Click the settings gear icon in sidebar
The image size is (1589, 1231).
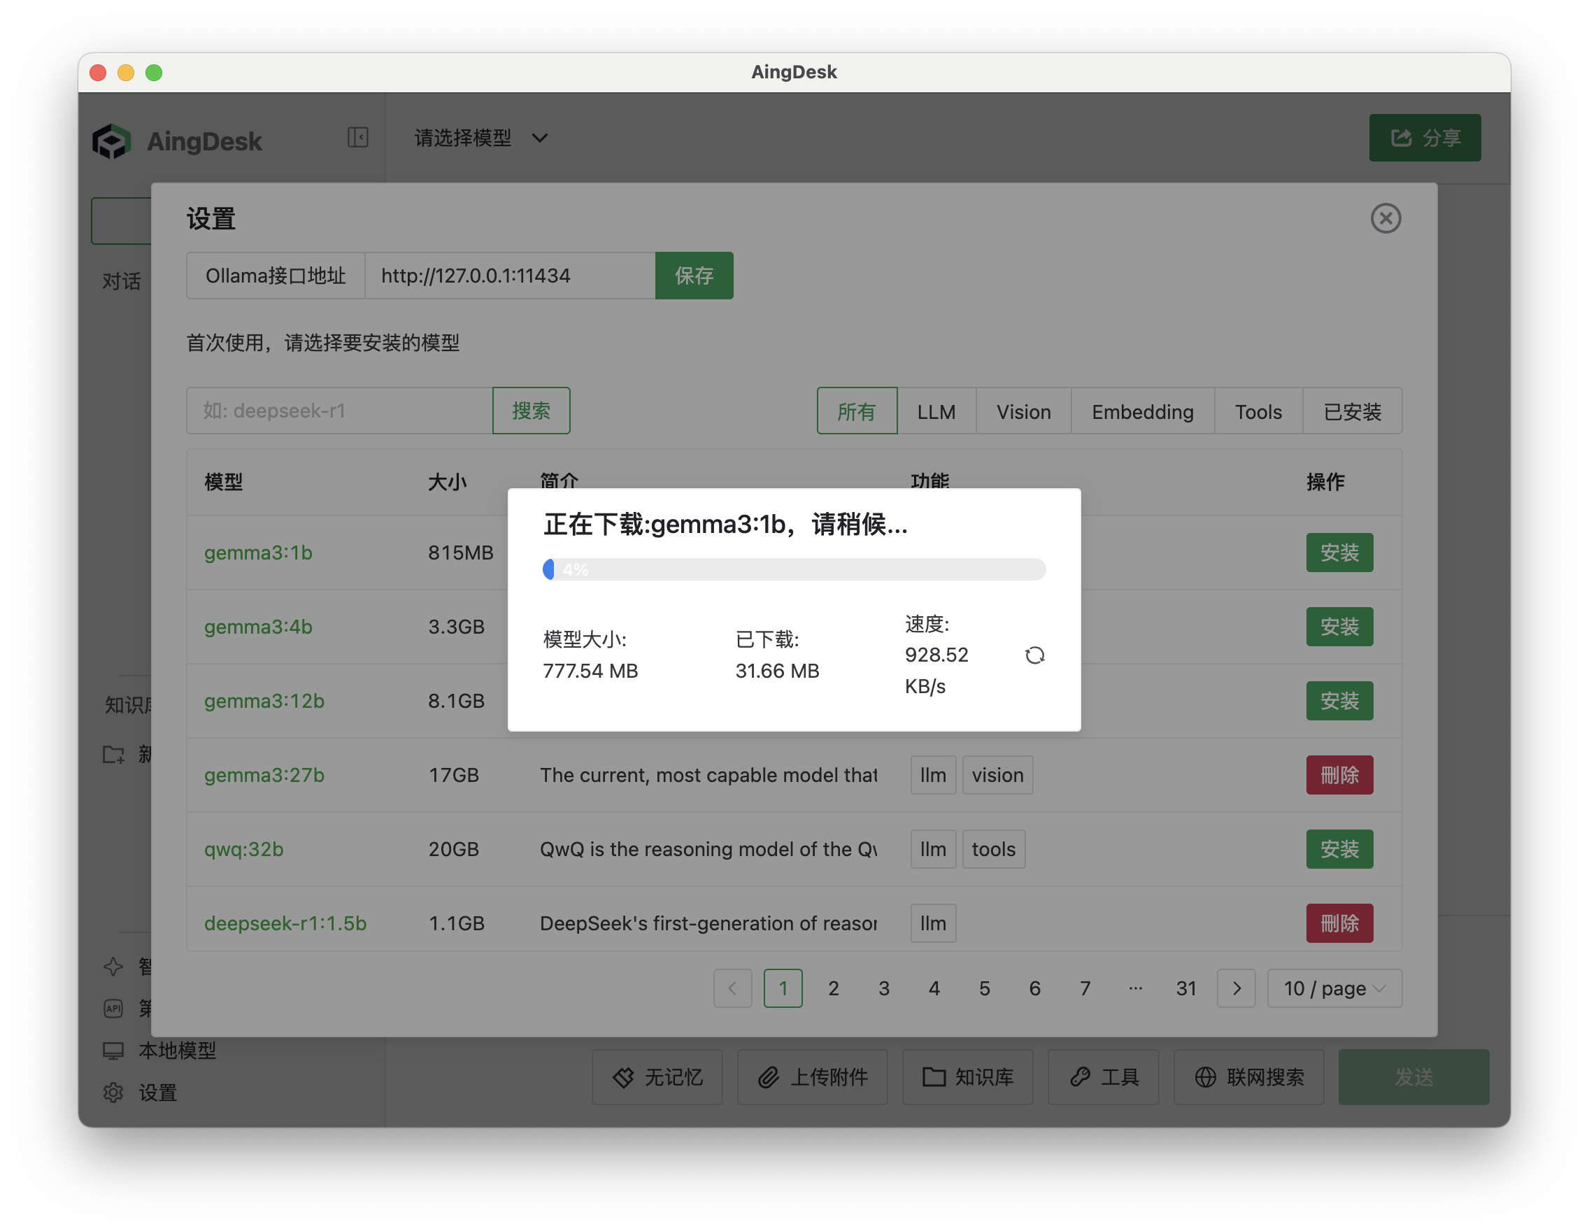[x=113, y=1092]
